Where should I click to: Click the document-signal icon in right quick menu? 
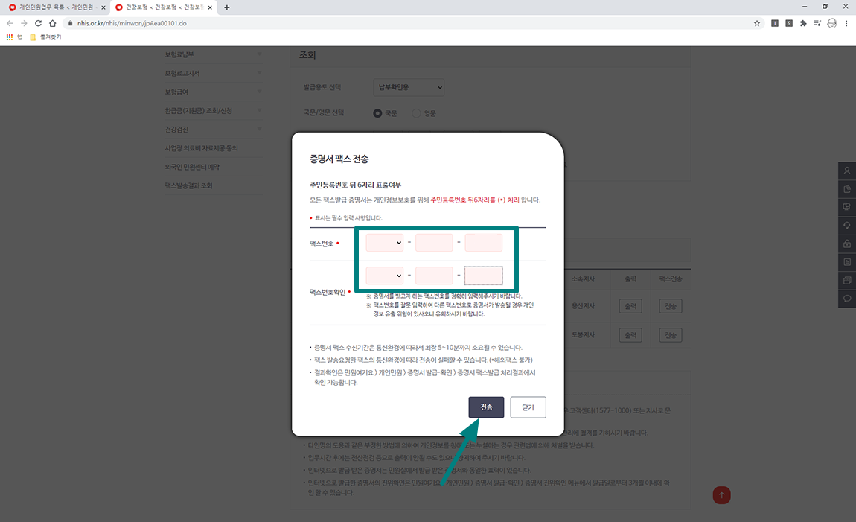[x=847, y=189]
